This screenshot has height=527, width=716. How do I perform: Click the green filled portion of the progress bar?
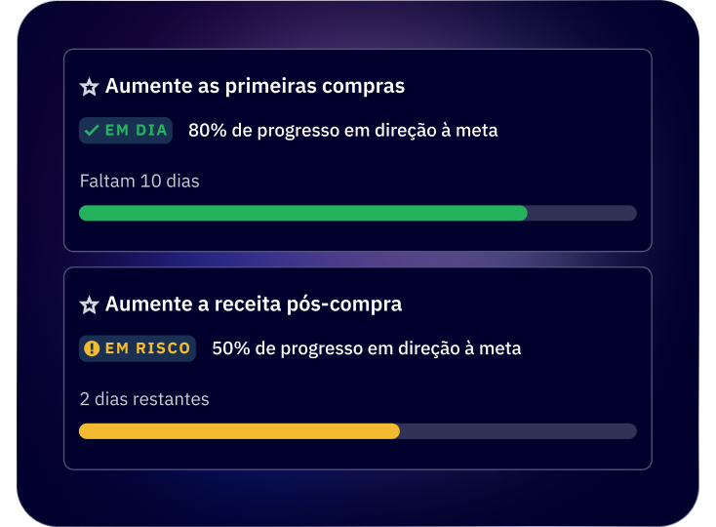pos(302,213)
